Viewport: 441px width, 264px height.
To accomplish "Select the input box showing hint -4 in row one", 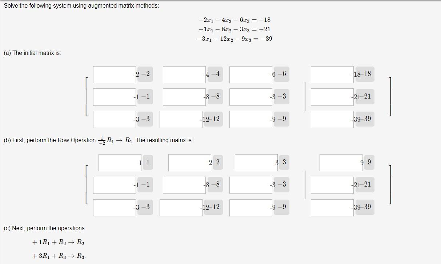I will click(184, 74).
